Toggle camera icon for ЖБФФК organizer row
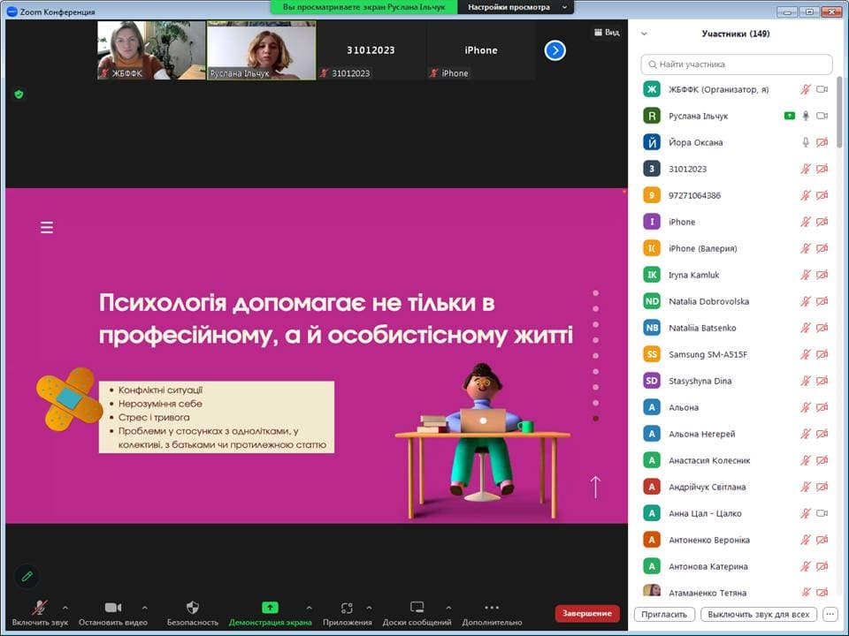 coord(822,89)
